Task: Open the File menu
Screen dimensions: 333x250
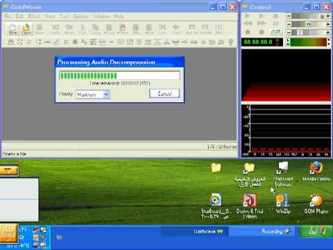Action: (x=8, y=16)
